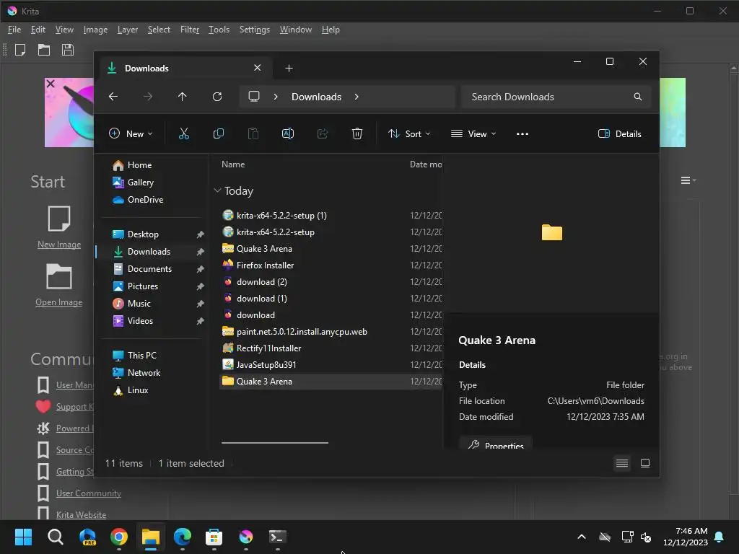Screen dimensions: 739x554
Task: Open Krita's Window menu
Action: pyautogui.click(x=295, y=29)
